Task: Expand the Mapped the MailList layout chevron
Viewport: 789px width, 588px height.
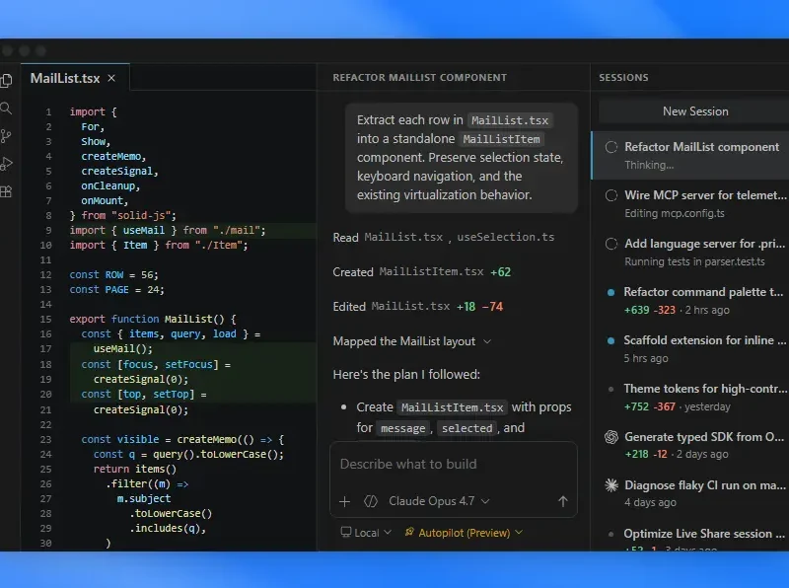Action: tap(487, 341)
